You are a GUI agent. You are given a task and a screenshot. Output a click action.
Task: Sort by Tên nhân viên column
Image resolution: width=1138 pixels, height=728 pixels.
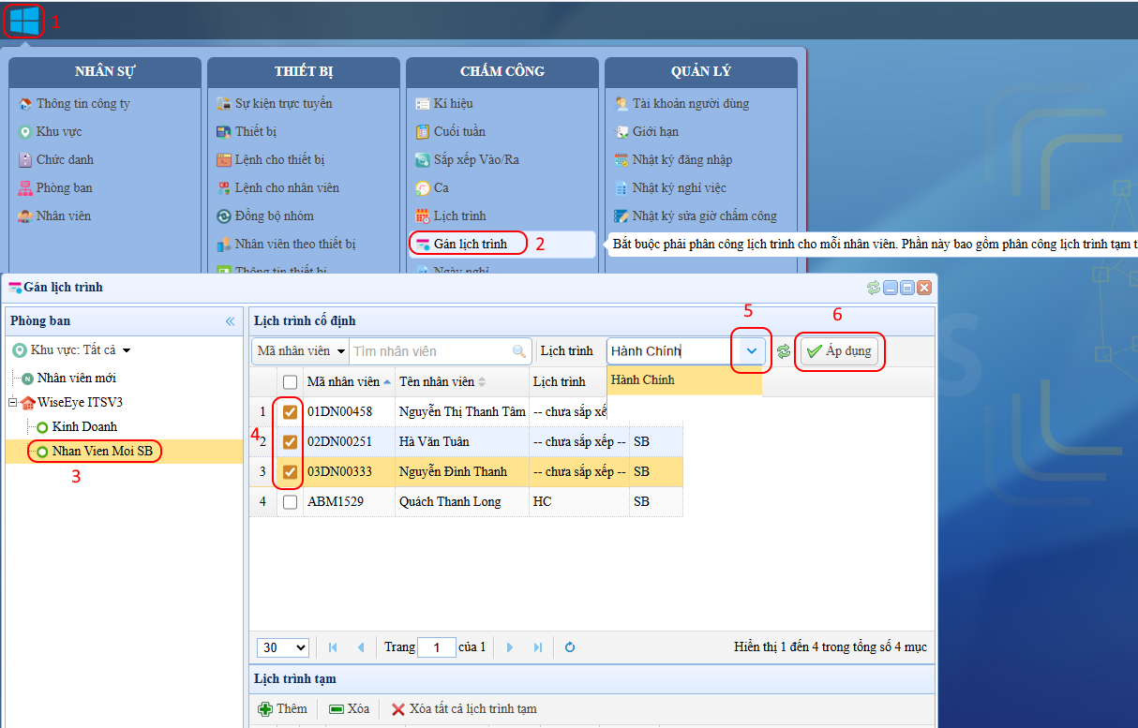(461, 381)
